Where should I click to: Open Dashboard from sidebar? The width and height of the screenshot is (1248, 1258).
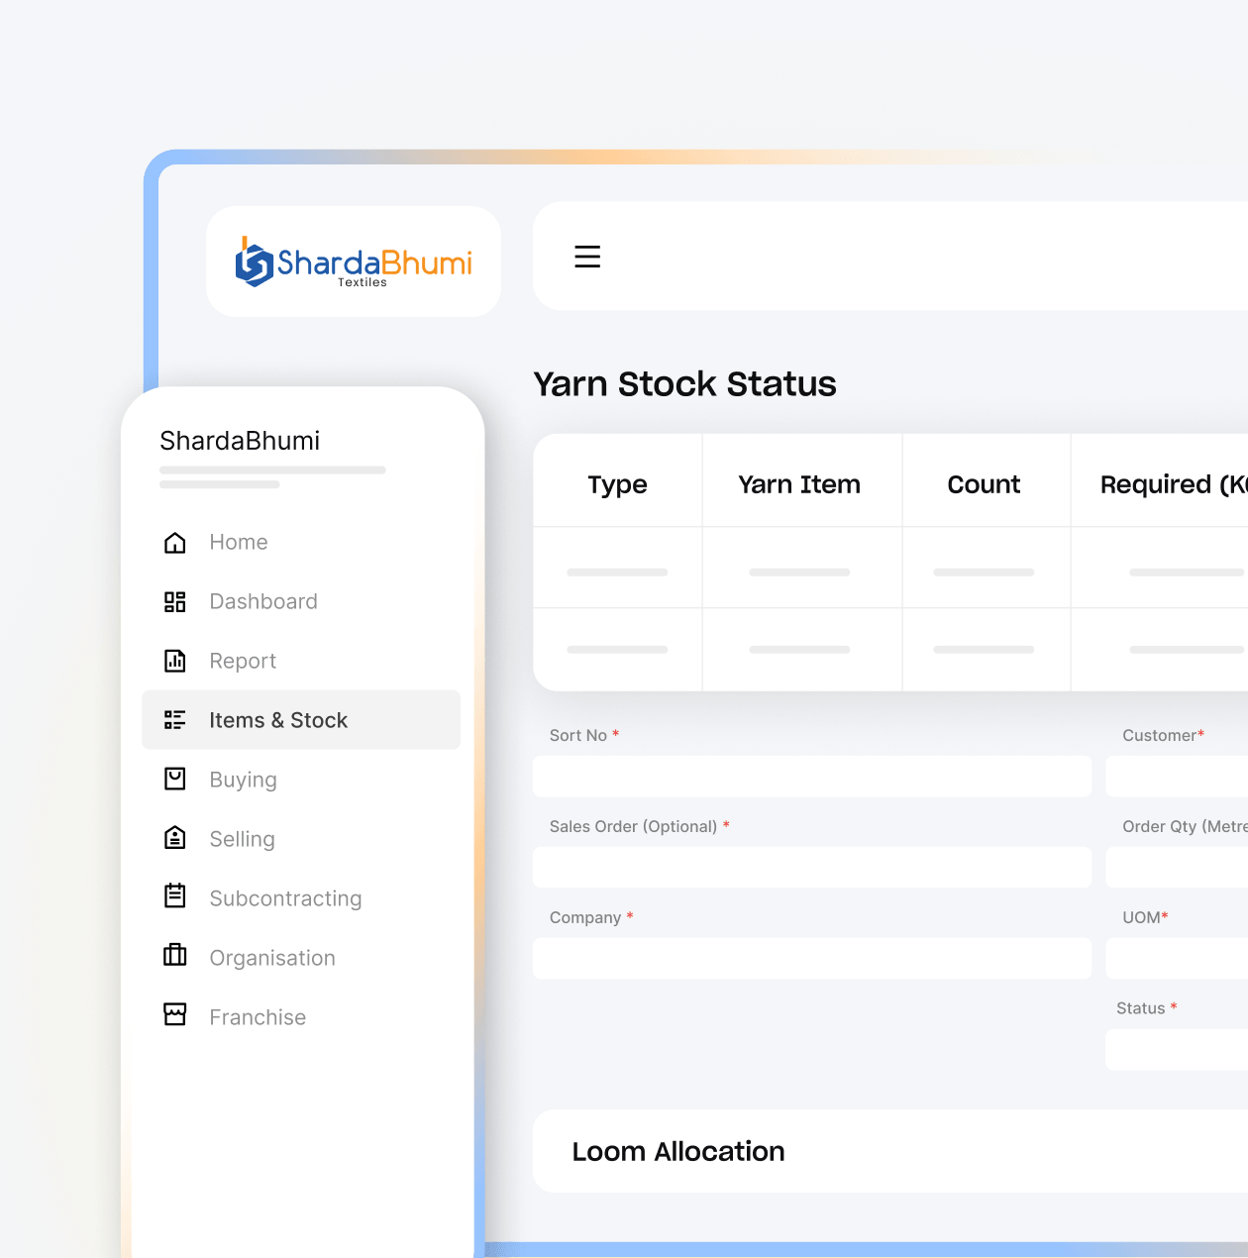[301, 601]
